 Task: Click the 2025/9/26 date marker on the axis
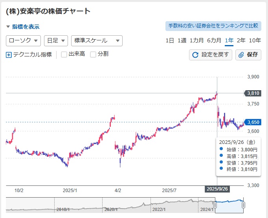click(x=217, y=189)
